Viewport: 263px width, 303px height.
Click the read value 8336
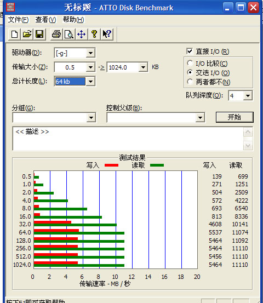[241, 216]
